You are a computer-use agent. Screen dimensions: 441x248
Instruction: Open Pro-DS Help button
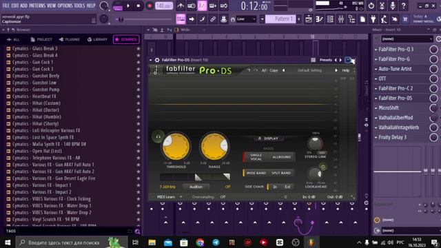pyautogui.click(x=345, y=70)
